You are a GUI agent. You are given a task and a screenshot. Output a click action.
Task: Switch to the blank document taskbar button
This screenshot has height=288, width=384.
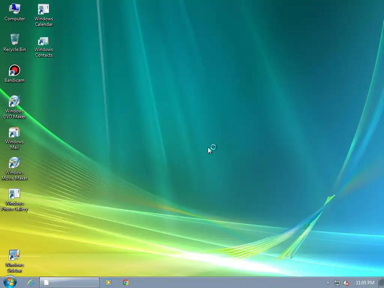(x=69, y=282)
